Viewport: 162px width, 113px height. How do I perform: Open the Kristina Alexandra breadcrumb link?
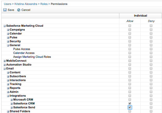pyautogui.click(x=26, y=4)
